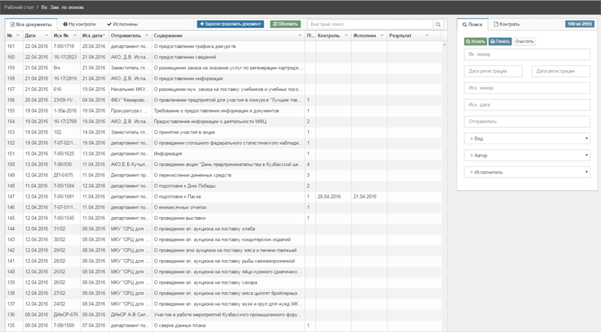
Task: Clear search filters with Очистить
Action: click(x=525, y=41)
